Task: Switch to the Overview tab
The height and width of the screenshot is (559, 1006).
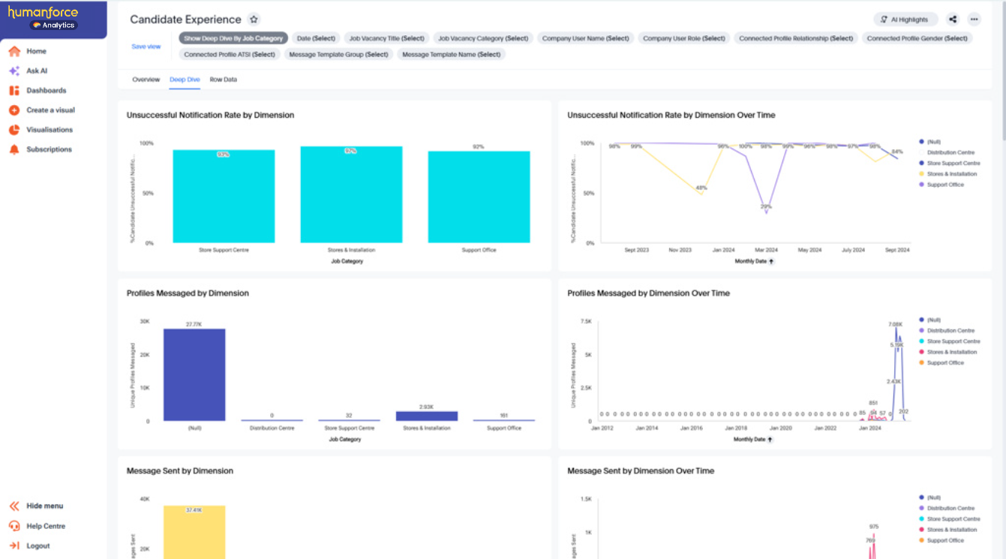Action: pyautogui.click(x=146, y=80)
